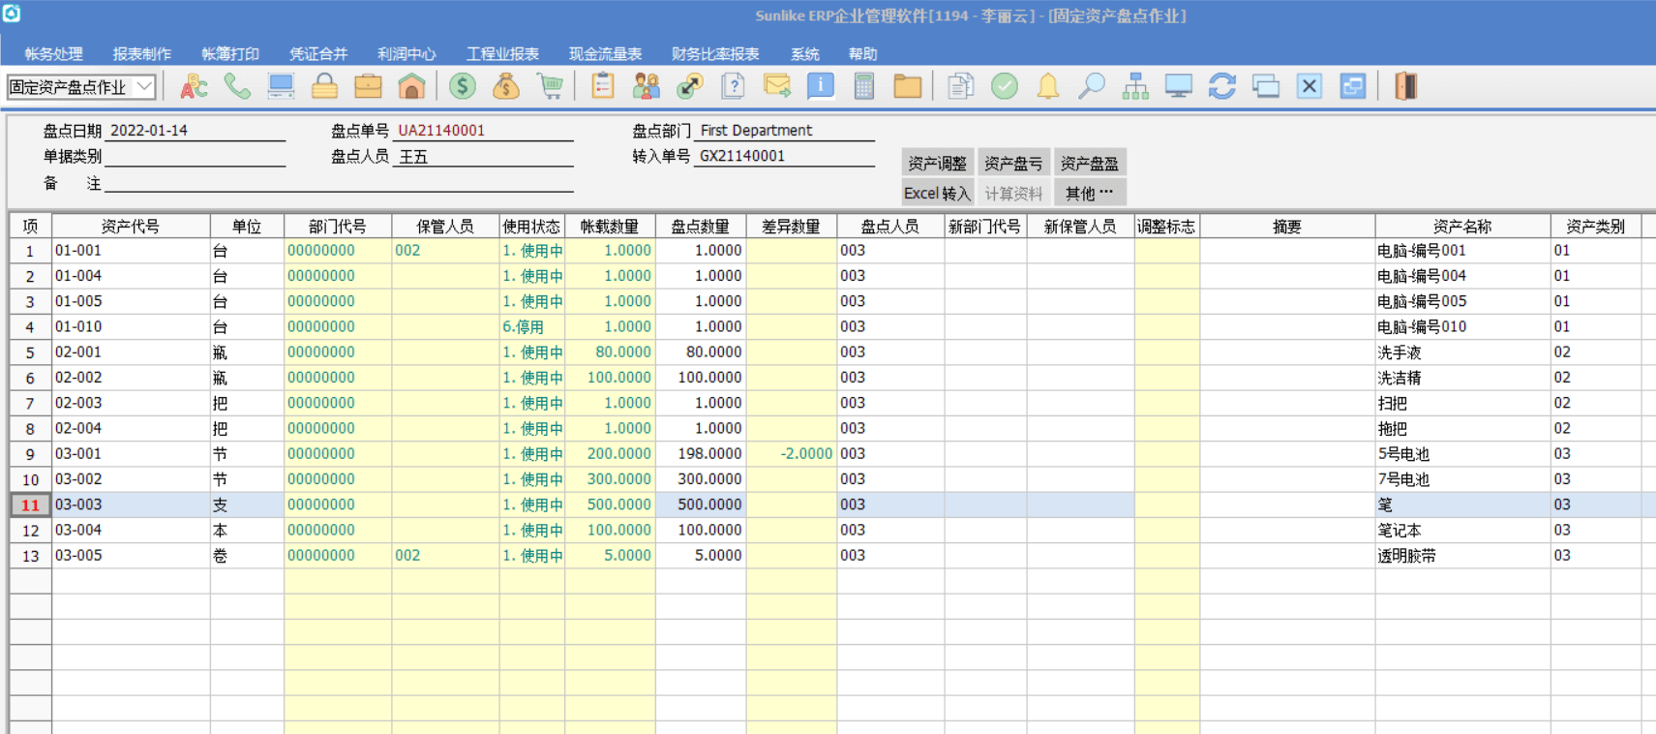The image size is (1656, 734).
Task: Open the 报表制作 menu
Action: point(141,54)
